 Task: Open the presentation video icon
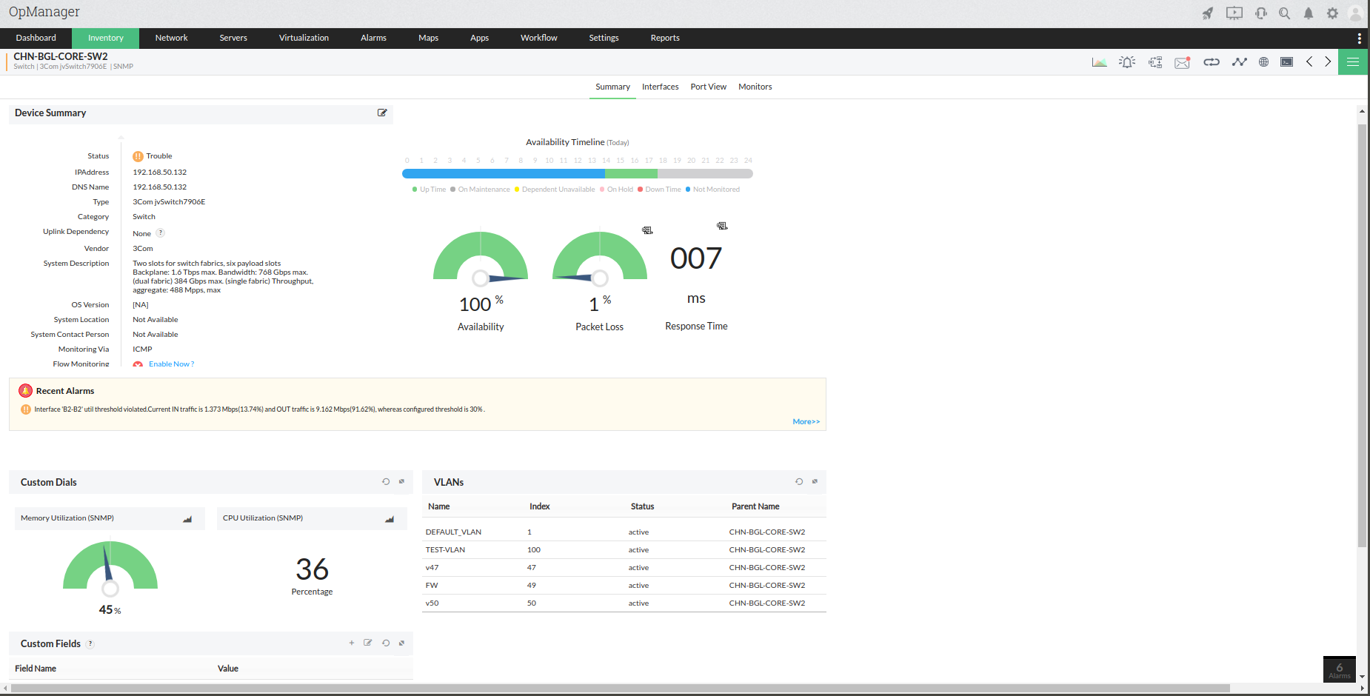[x=1234, y=13]
